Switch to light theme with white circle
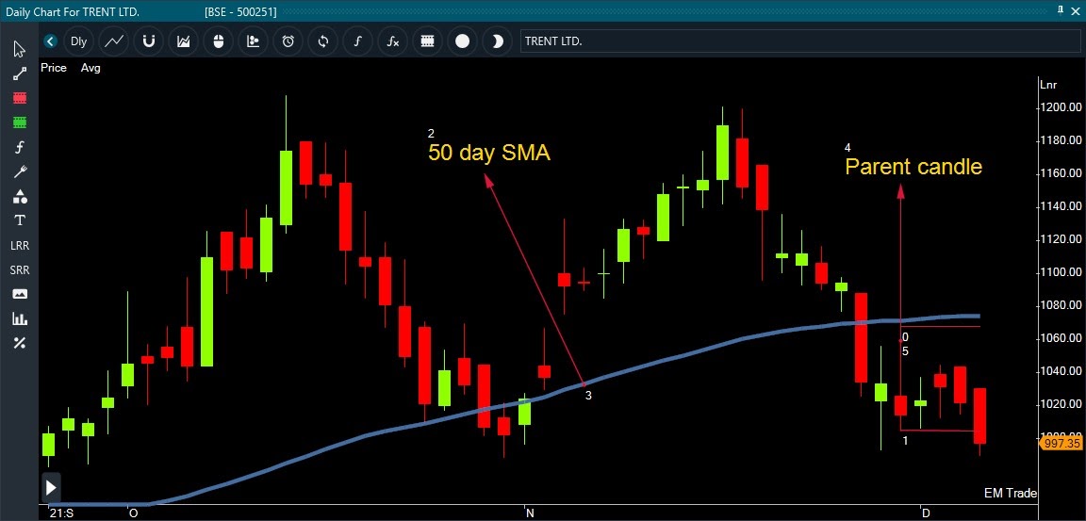Image resolution: width=1086 pixels, height=521 pixels. point(462,41)
